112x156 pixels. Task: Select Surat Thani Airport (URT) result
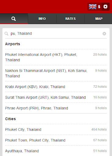(x=56, y=97)
